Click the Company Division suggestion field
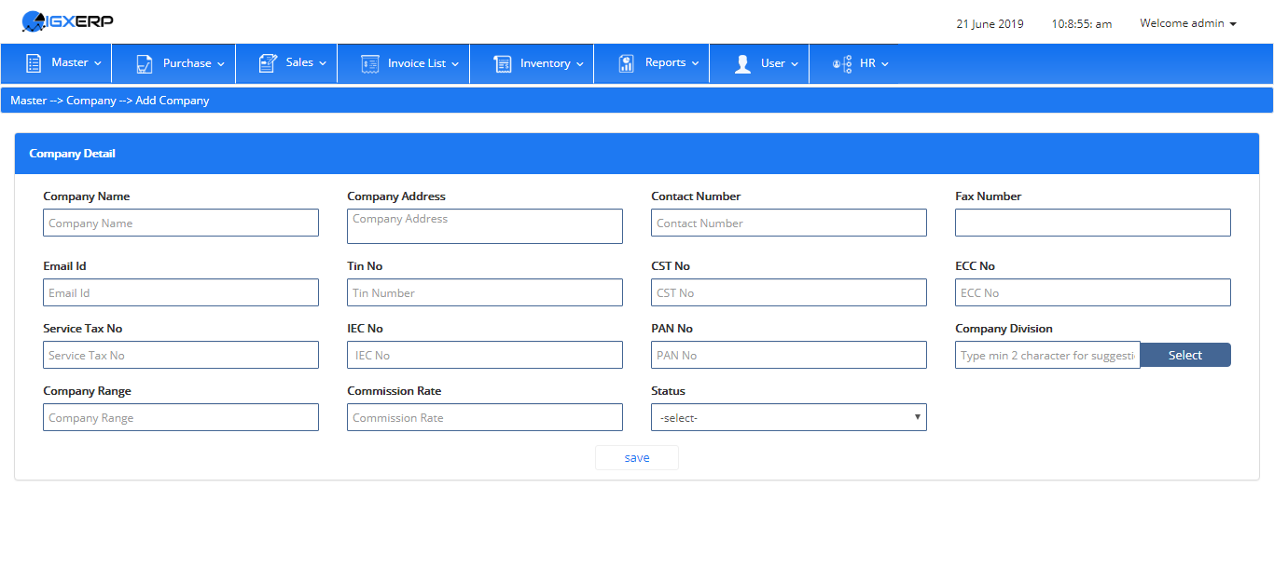Viewport: 1274px width, 582px height. 1047,355
